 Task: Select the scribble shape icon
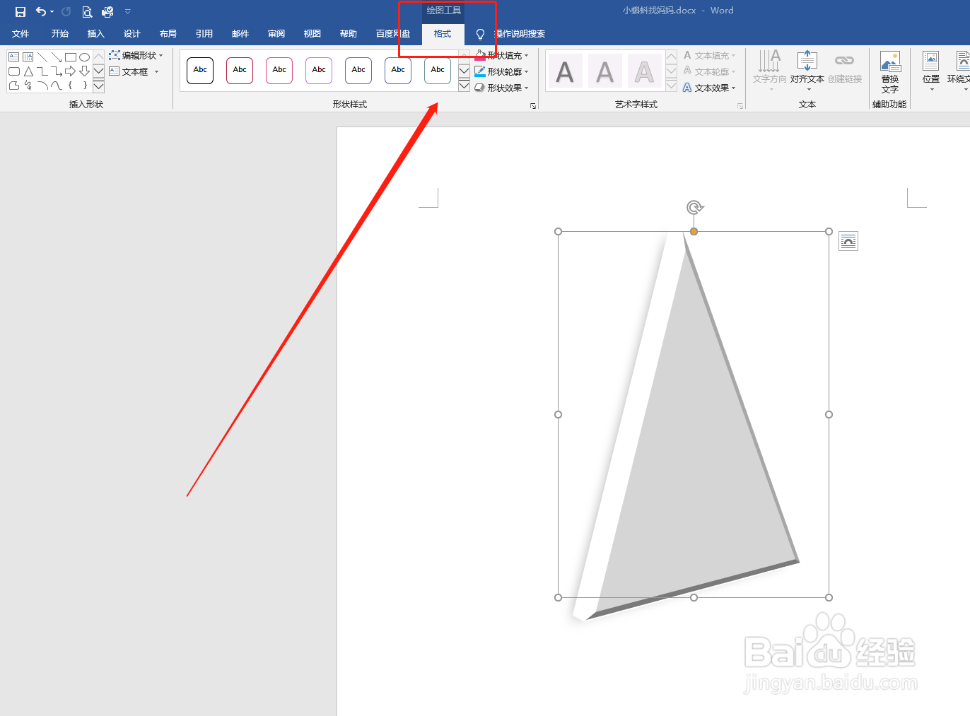coord(28,86)
